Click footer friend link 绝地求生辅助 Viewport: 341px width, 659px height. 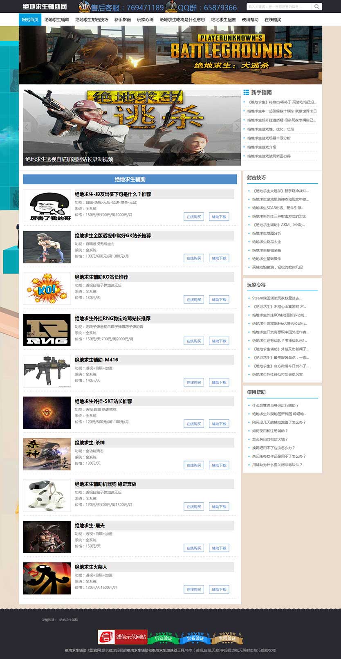click(x=68, y=620)
